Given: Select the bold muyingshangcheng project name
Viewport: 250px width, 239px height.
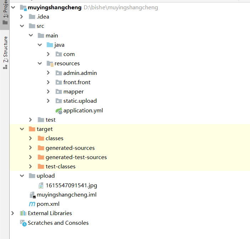Looking at the screenshot, I should tap(54, 7).
